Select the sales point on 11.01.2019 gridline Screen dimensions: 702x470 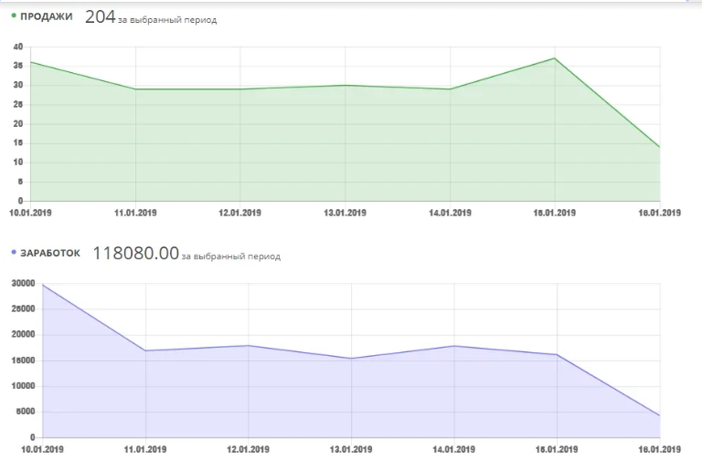point(135,89)
